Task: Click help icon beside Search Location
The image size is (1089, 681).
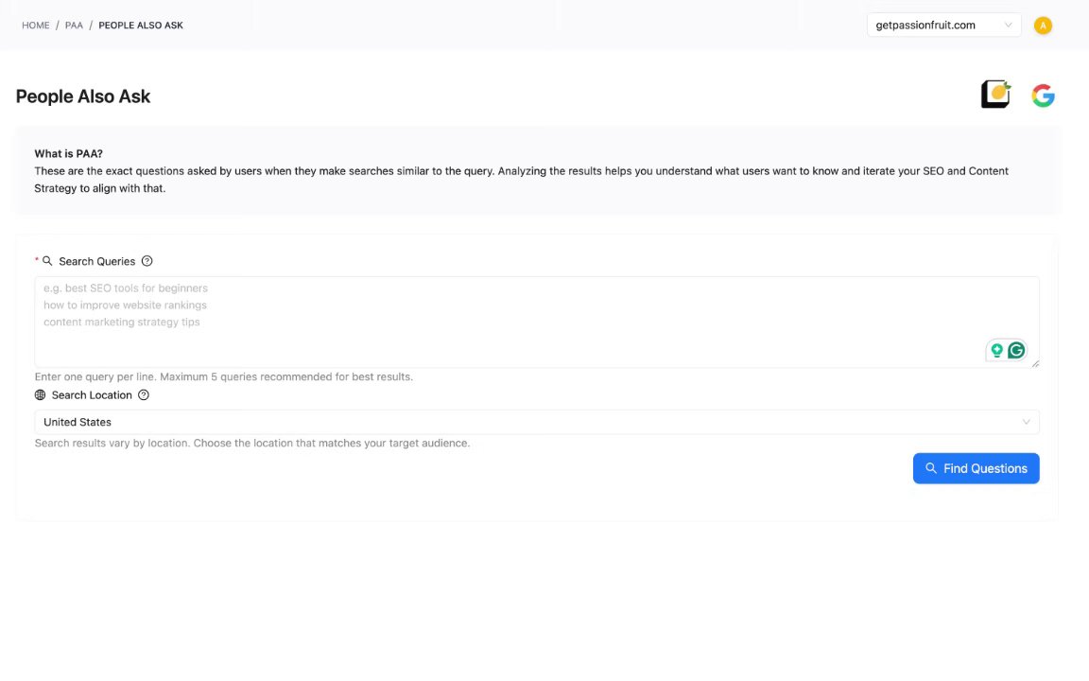Action: (144, 395)
